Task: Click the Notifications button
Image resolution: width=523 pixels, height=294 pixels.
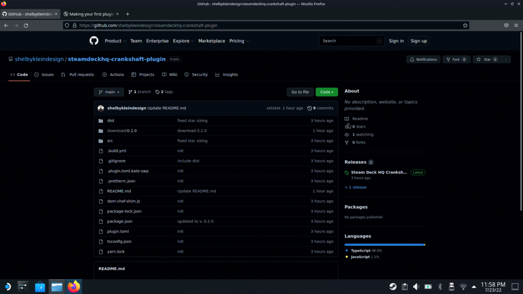Action: click(x=423, y=59)
